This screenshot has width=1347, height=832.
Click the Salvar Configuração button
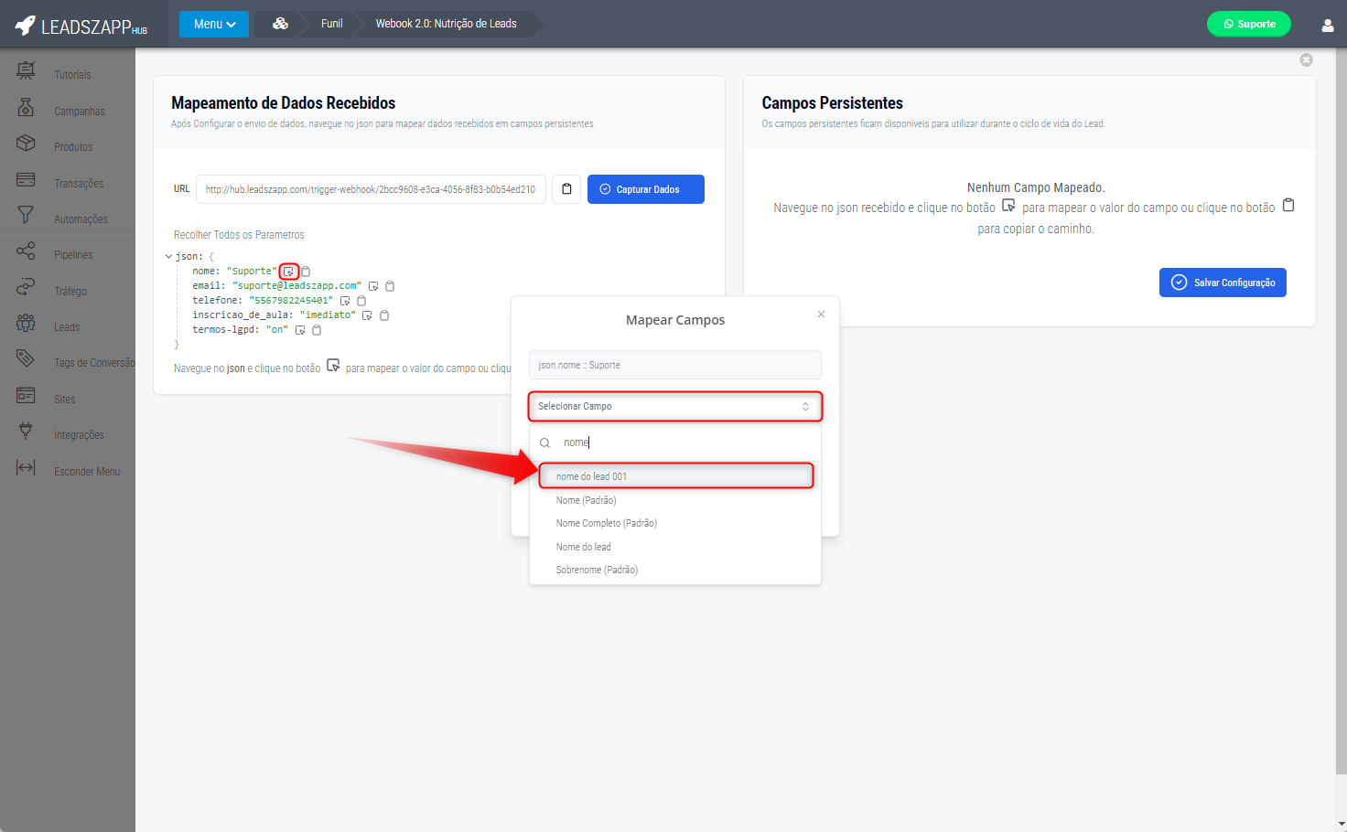pyautogui.click(x=1223, y=283)
